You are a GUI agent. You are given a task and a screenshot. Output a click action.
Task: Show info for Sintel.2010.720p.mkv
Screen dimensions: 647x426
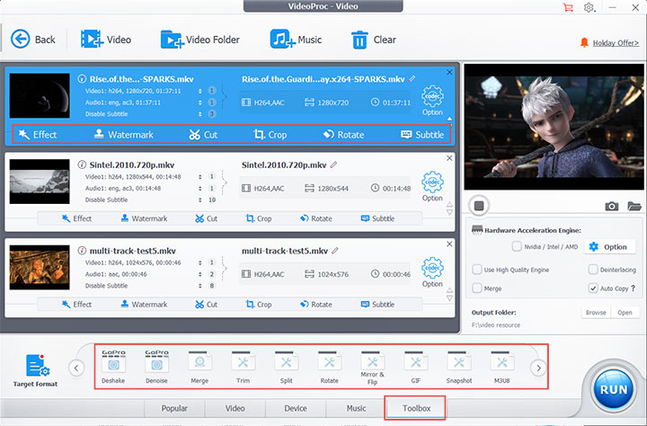tap(82, 164)
